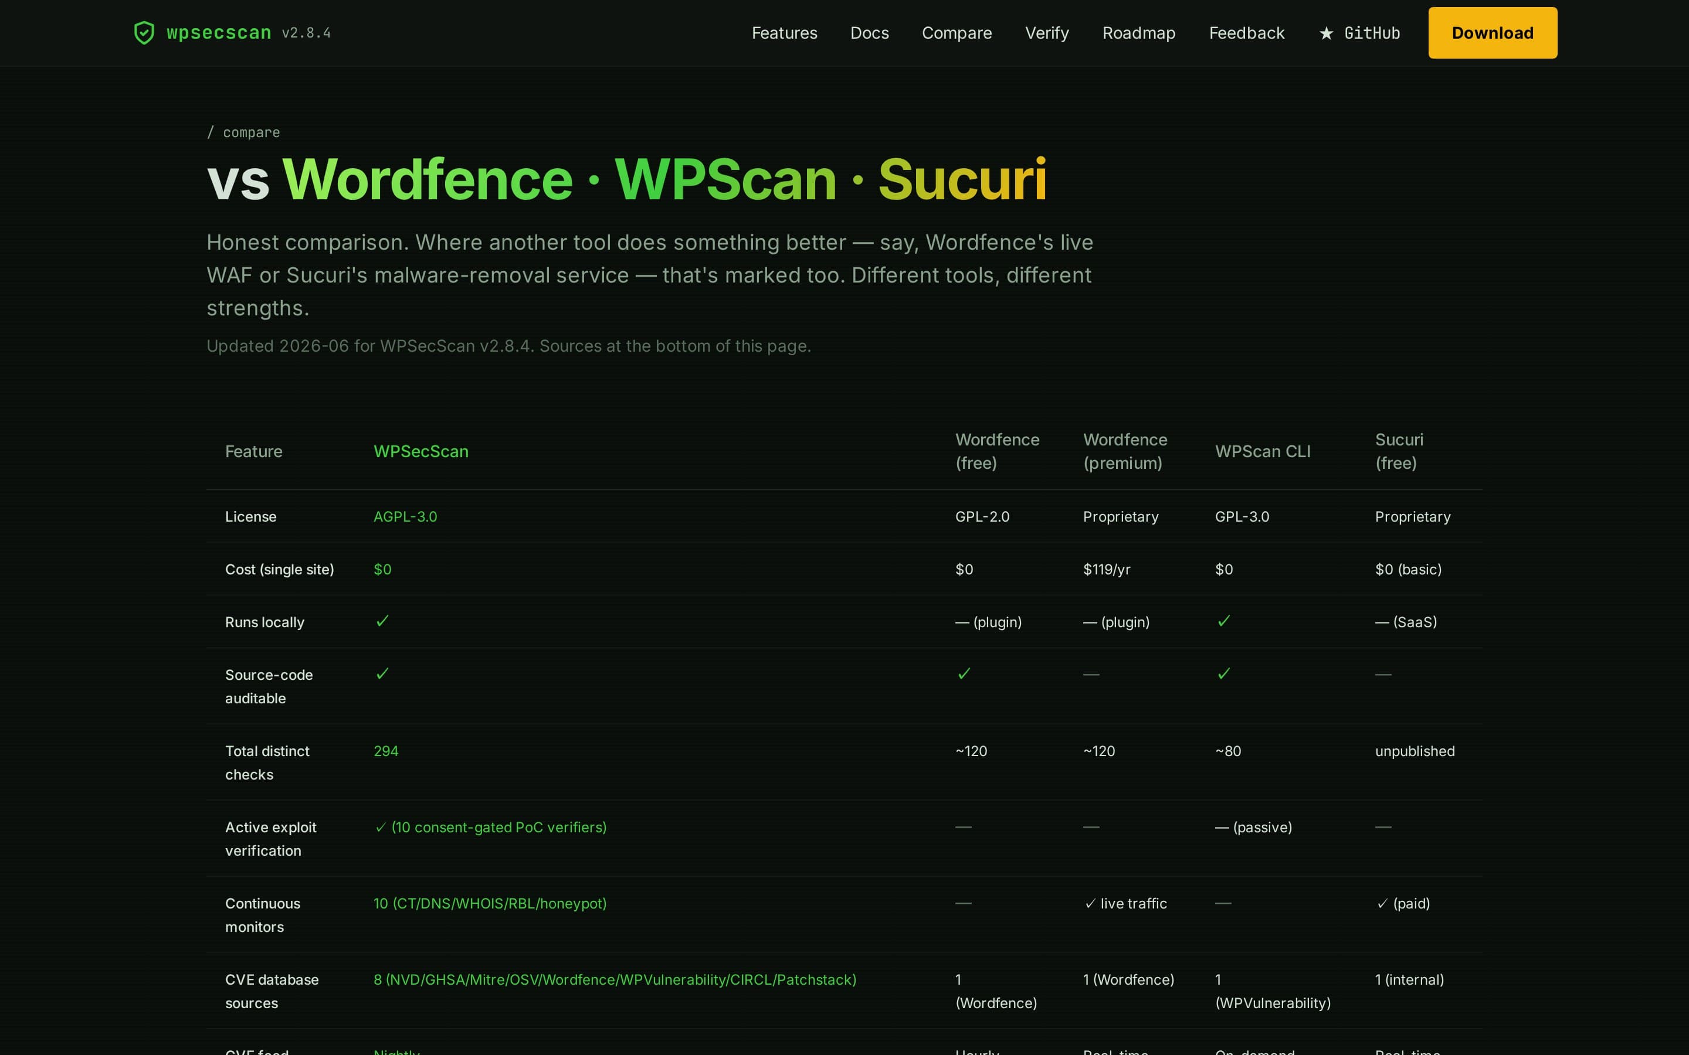Click WPSecScan's Runs locally checkmark

(x=382, y=620)
